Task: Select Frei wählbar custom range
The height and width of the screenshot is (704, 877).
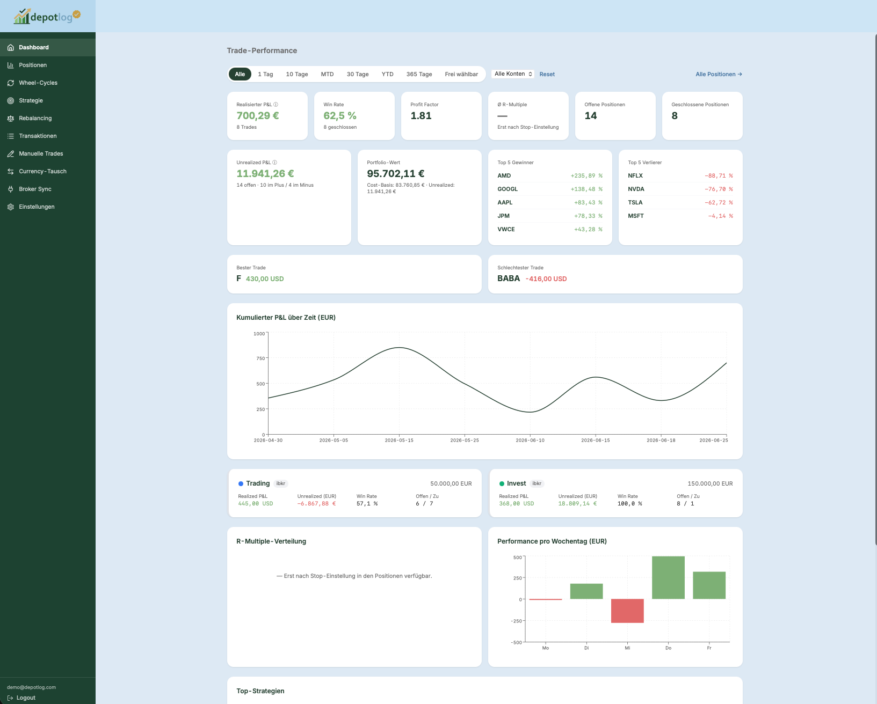Action: click(x=461, y=74)
